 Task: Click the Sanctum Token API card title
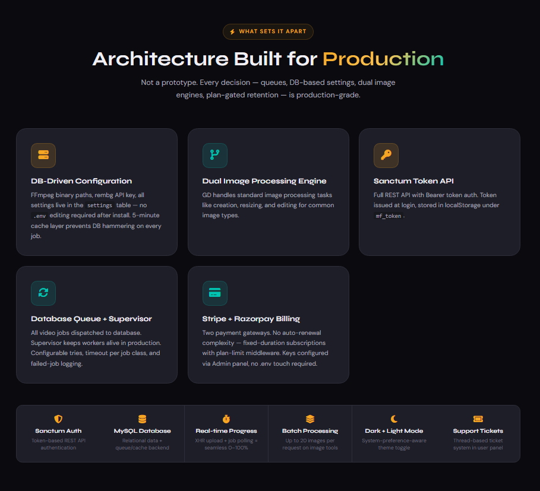pyautogui.click(x=413, y=181)
